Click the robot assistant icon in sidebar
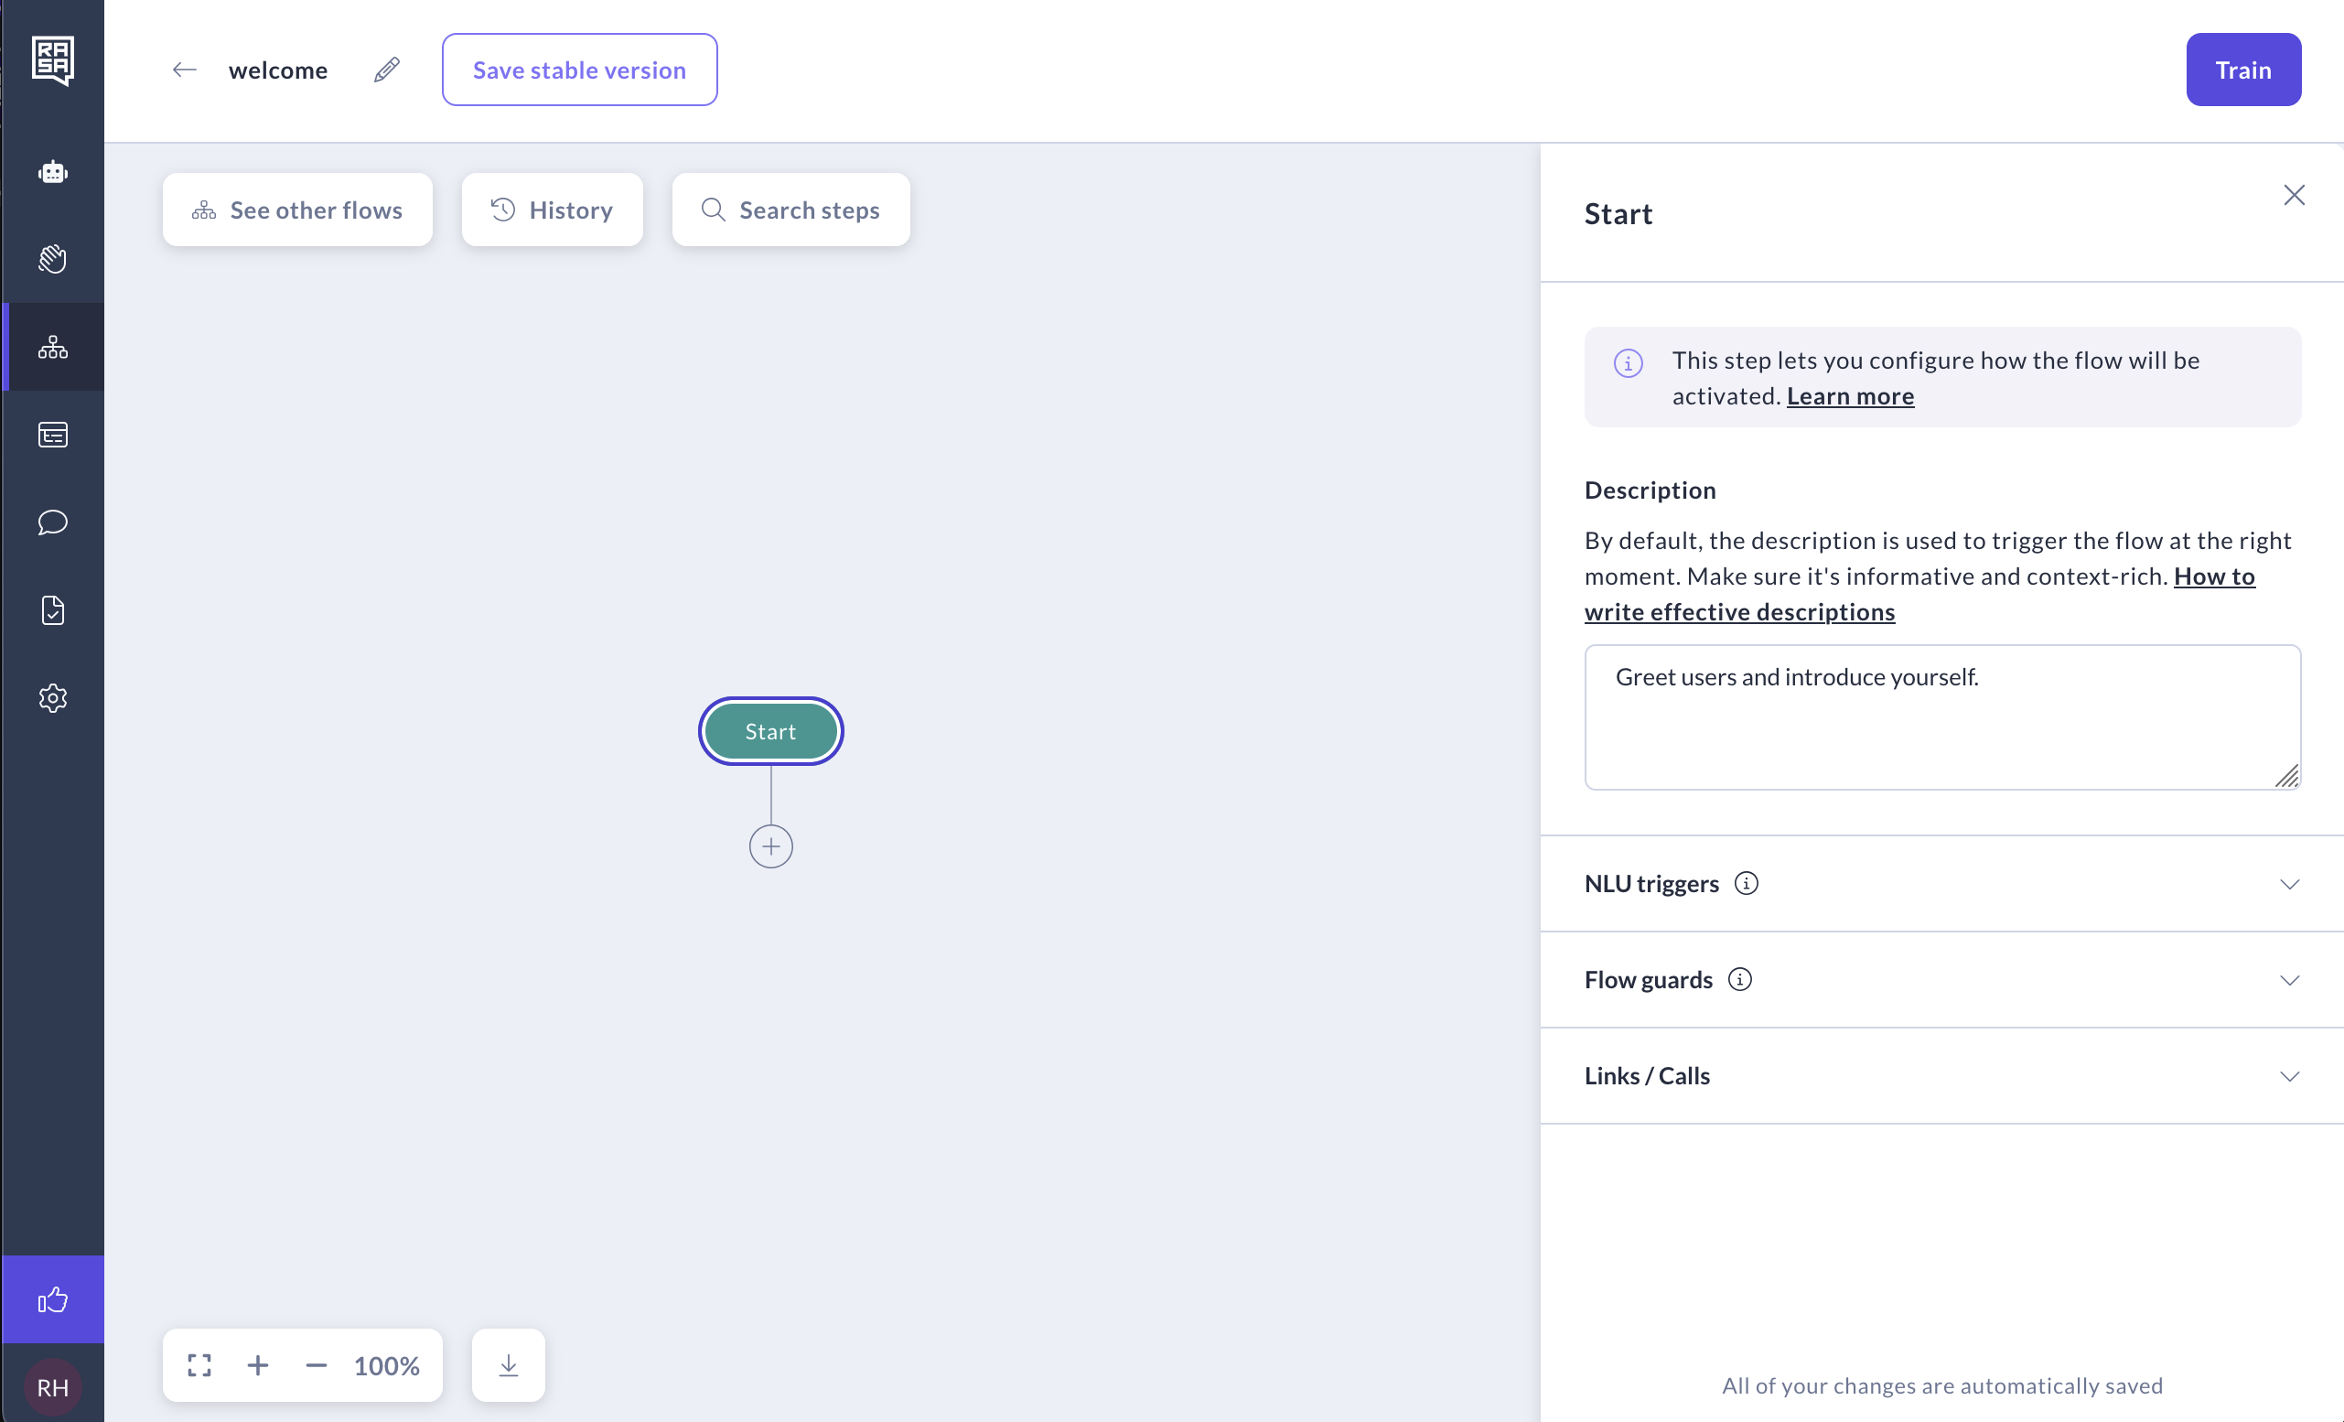Image resolution: width=2344 pixels, height=1422 pixels. pyautogui.click(x=52, y=172)
